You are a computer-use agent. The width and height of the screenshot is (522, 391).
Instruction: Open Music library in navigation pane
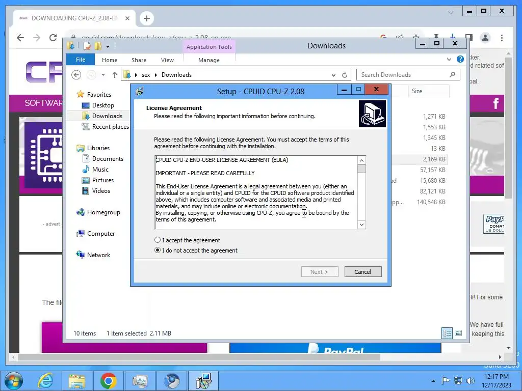(x=100, y=169)
